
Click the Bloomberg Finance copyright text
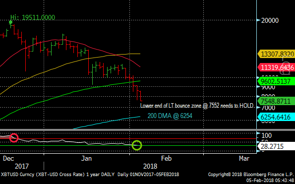click(251, 175)
